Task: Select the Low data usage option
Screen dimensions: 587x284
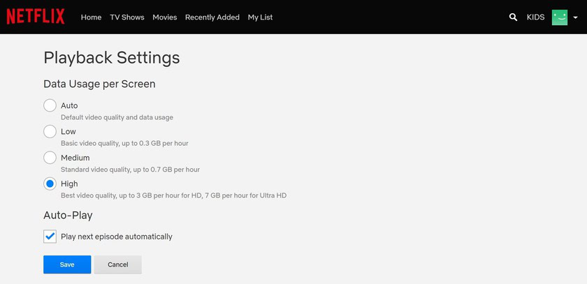Action: [50, 131]
